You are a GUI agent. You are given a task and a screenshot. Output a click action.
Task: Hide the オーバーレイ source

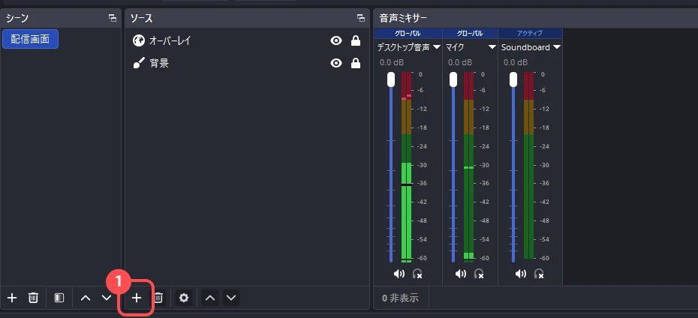click(336, 41)
